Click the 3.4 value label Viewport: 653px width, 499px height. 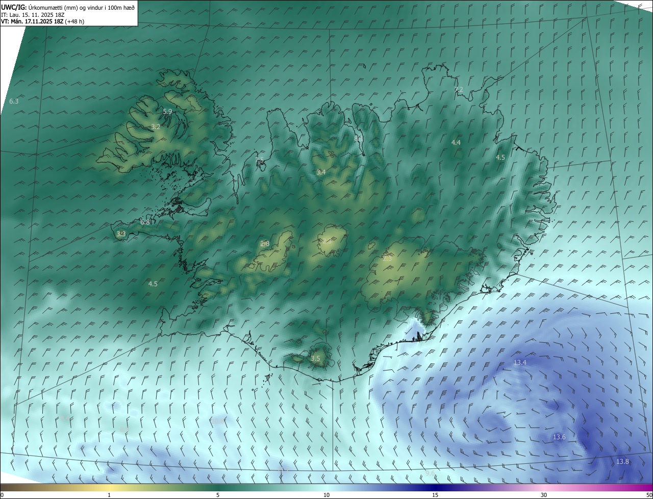tap(320, 172)
